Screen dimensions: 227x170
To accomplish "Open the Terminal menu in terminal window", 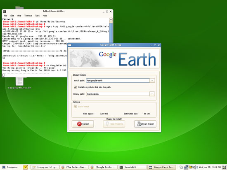I will pos(28,16).
